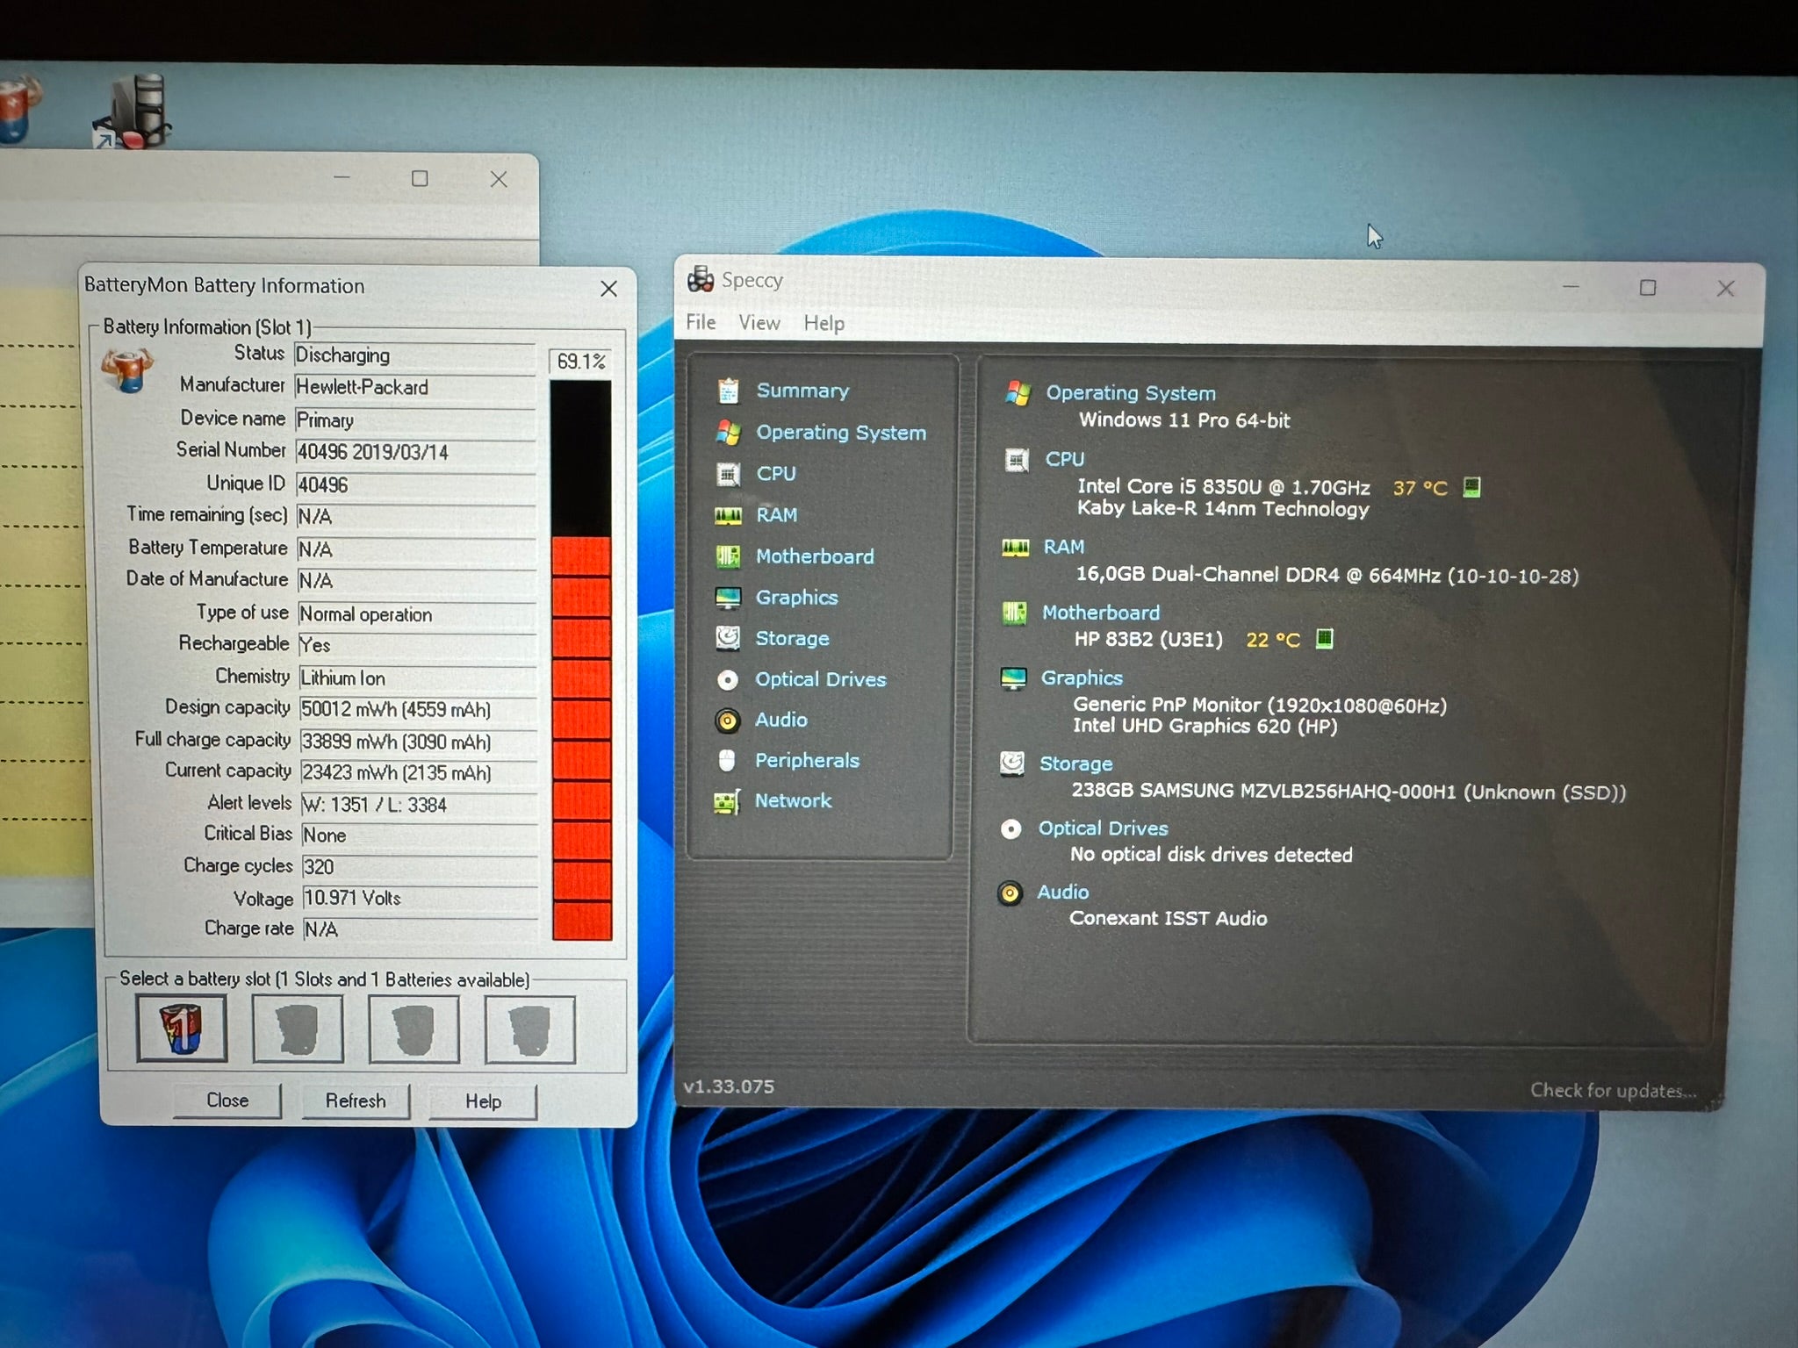
Task: Click the Motherboard icon in Speccy sidebar
Action: pos(728,556)
